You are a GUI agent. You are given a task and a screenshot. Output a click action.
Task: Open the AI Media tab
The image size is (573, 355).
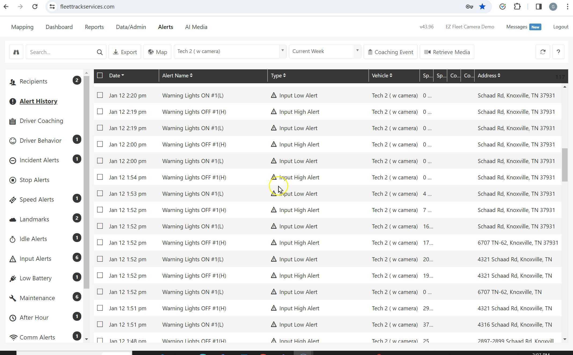pos(196,27)
